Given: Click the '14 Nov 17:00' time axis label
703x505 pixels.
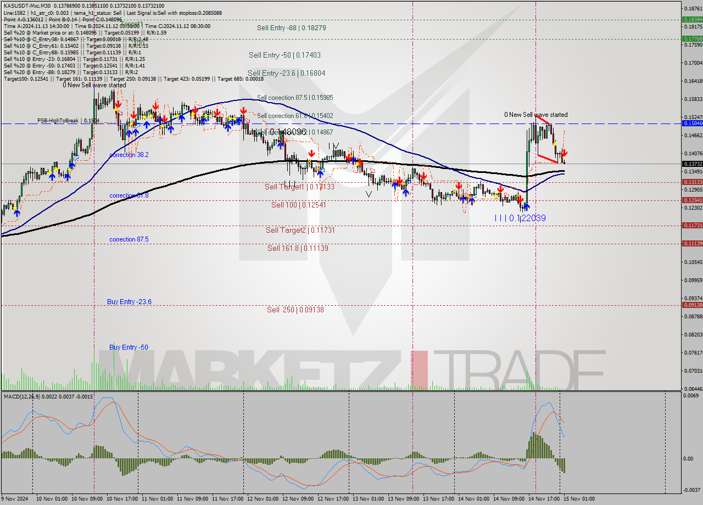Looking at the screenshot, I should [544, 499].
